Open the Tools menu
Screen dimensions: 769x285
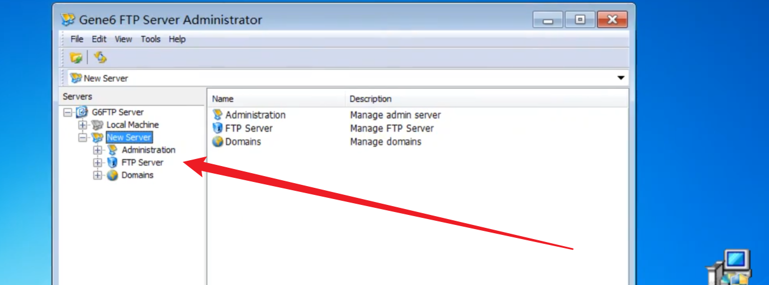(x=150, y=39)
